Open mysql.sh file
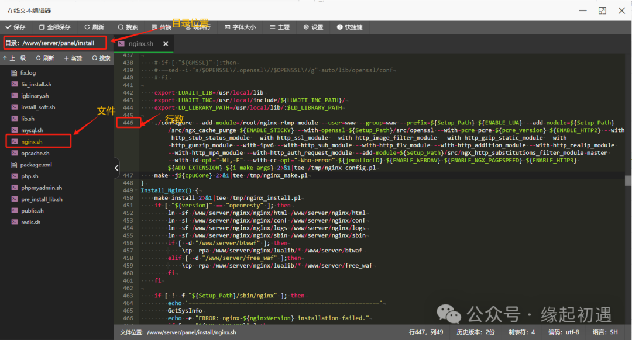Image resolution: width=632 pixels, height=340 pixels. pos(32,130)
